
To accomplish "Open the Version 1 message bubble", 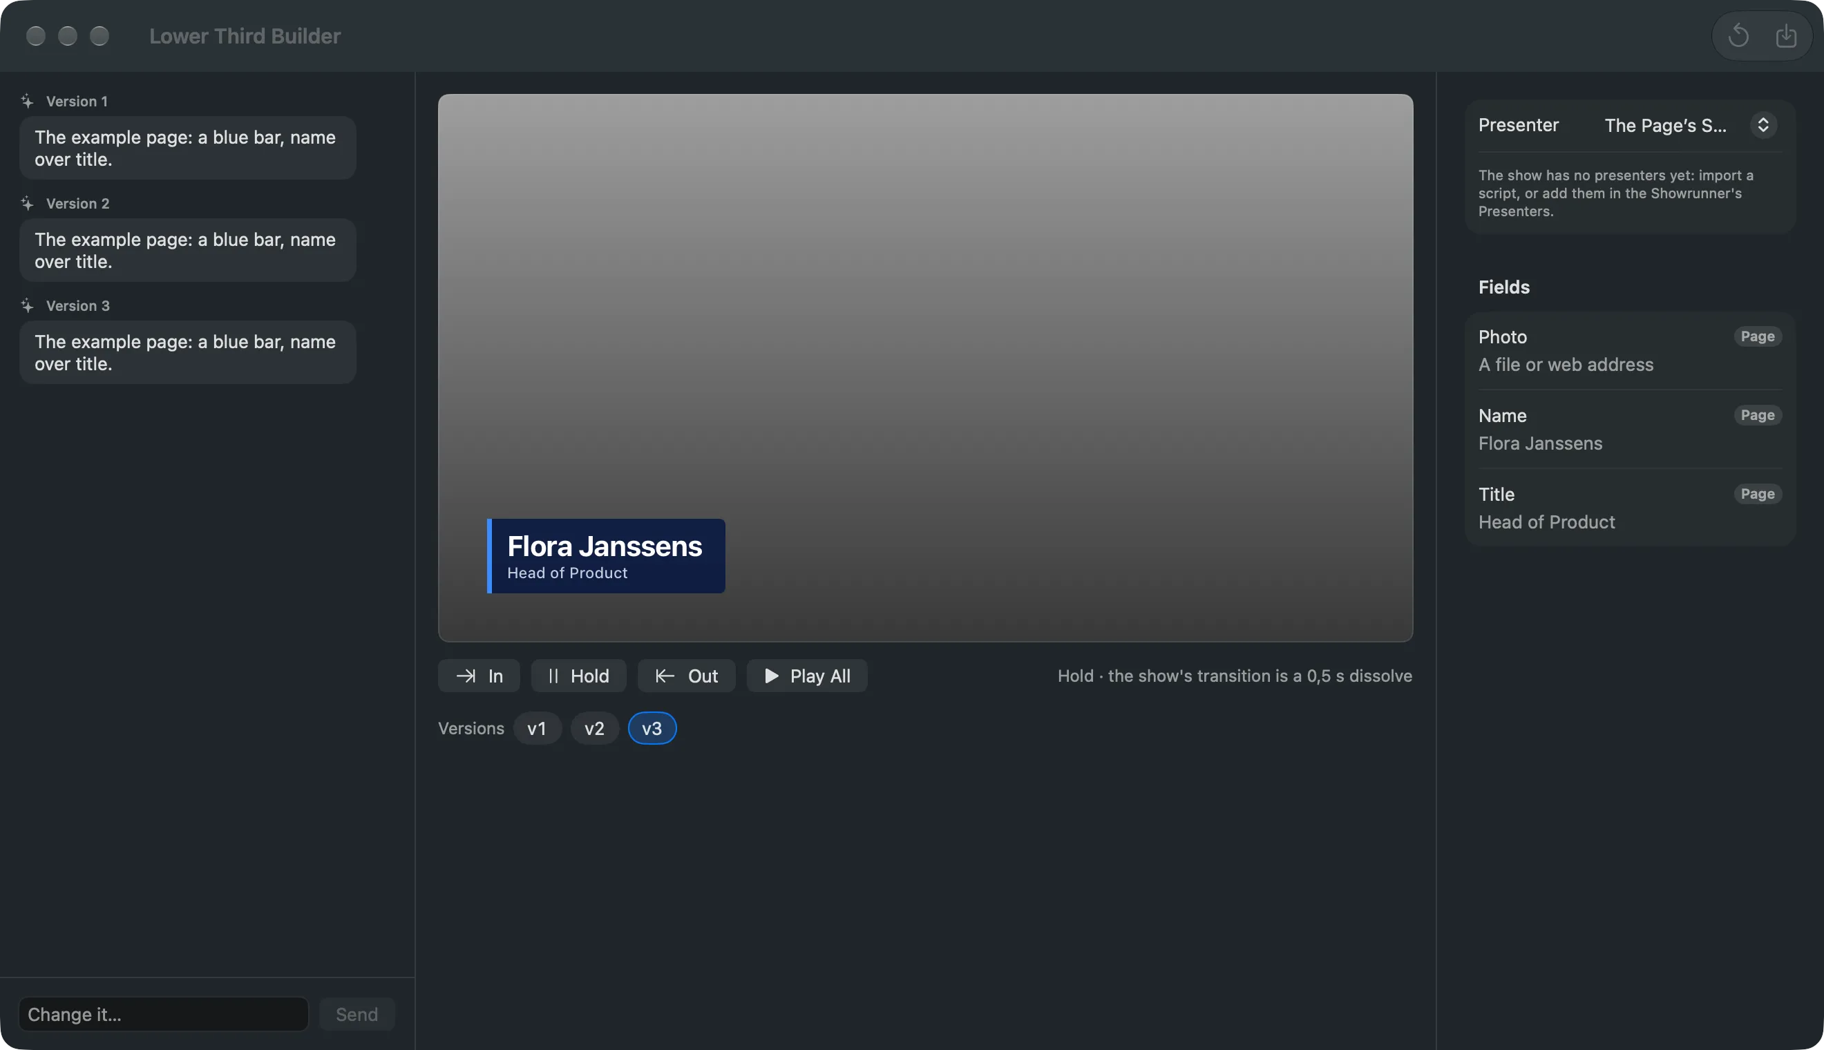I will coord(187,149).
